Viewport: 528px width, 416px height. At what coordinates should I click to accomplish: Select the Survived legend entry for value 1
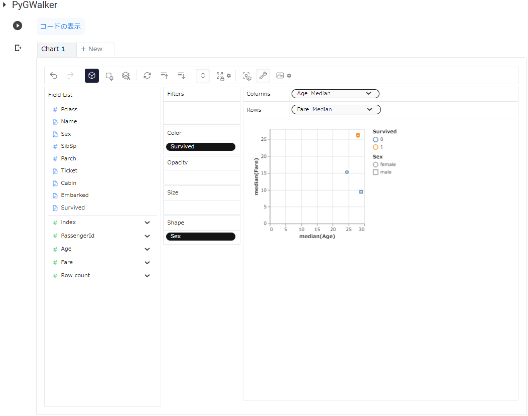377,147
